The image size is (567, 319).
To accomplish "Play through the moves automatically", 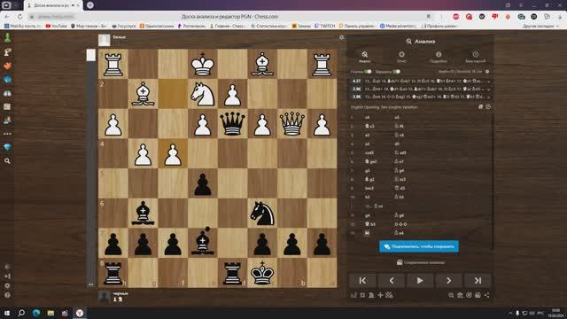I will [x=420, y=281].
